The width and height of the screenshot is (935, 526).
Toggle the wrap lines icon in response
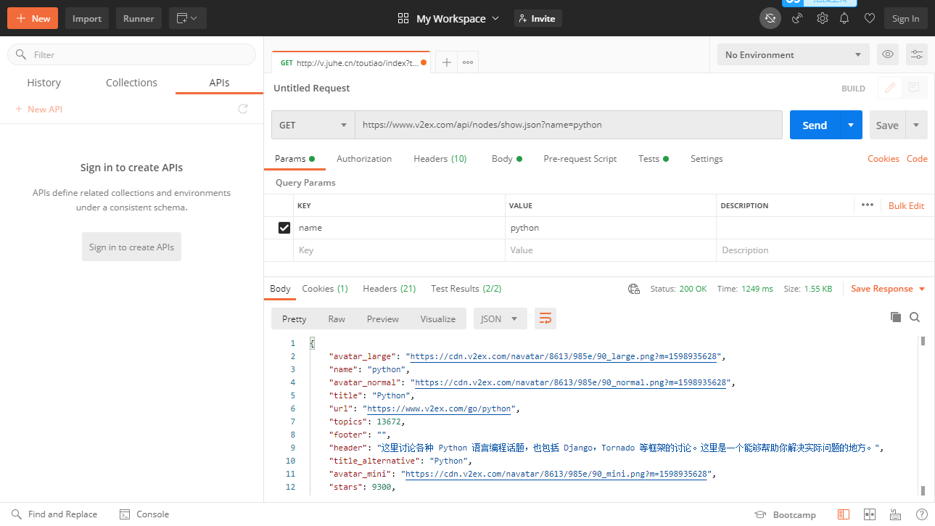coord(545,319)
